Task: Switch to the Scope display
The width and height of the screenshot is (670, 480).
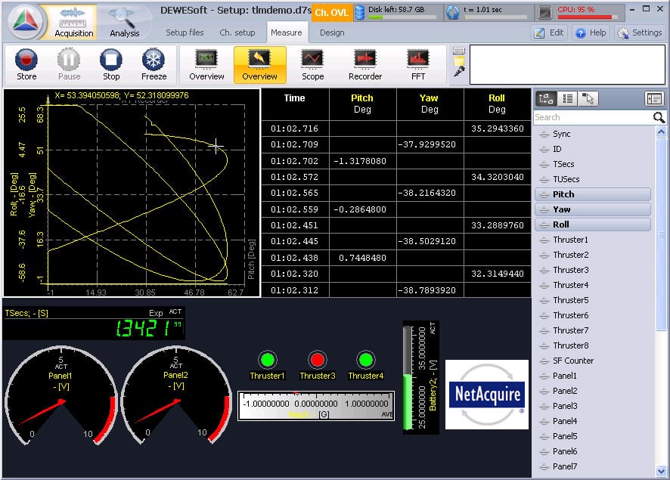Action: point(313,65)
